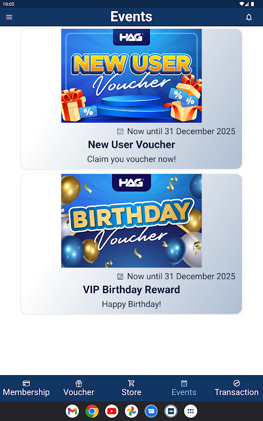Launch Chrome from the dock
The height and width of the screenshot is (421, 263).
(x=92, y=411)
